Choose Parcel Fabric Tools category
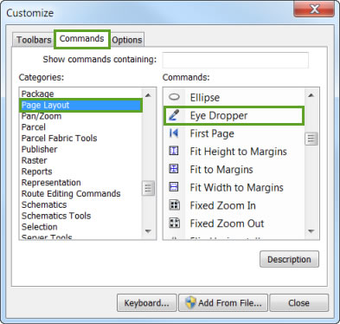The height and width of the screenshot is (324, 340). click(x=59, y=138)
